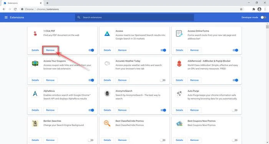
Task: Close the Extensions tab
Action: pos(41,3)
